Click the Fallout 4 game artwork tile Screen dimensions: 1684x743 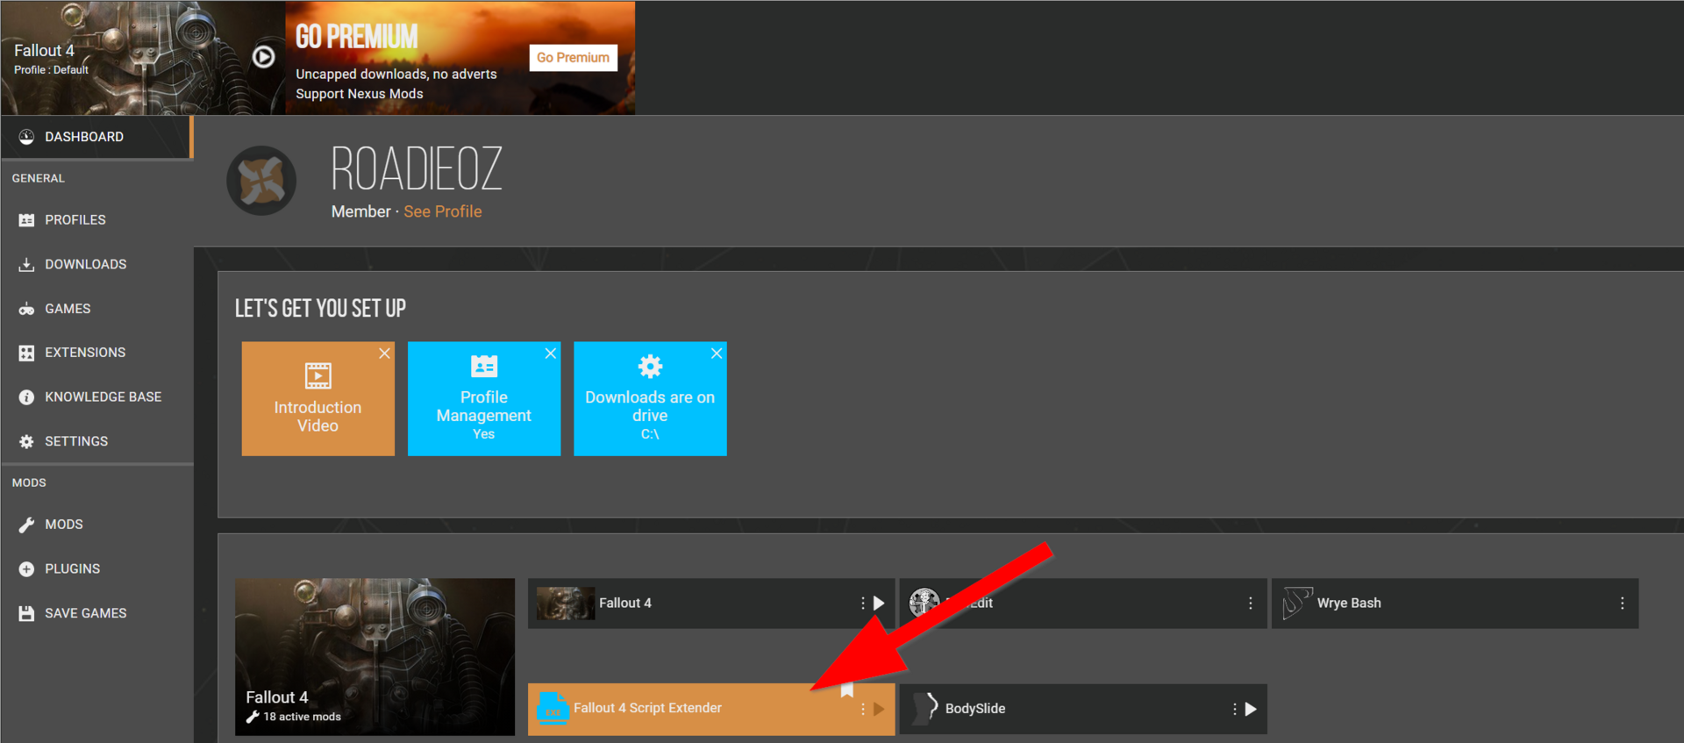coord(375,656)
